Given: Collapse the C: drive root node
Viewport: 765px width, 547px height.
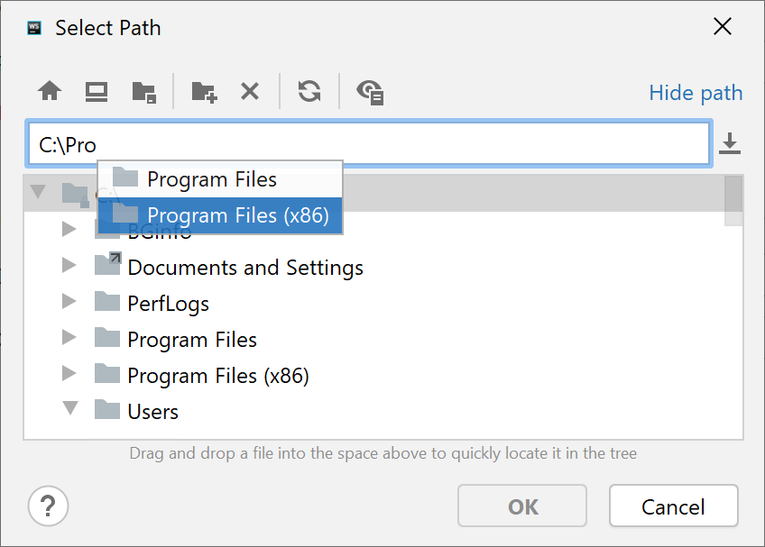Looking at the screenshot, I should tap(38, 191).
